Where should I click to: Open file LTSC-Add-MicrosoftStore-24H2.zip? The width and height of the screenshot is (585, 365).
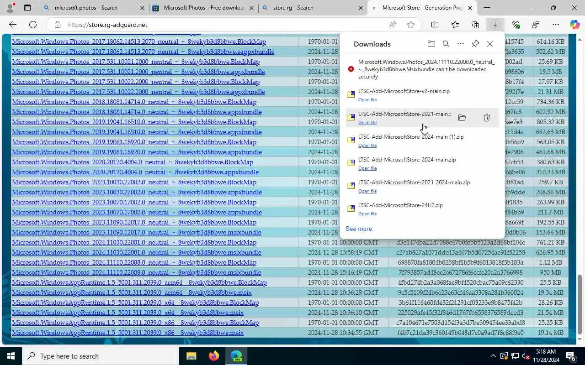pyautogui.click(x=367, y=214)
